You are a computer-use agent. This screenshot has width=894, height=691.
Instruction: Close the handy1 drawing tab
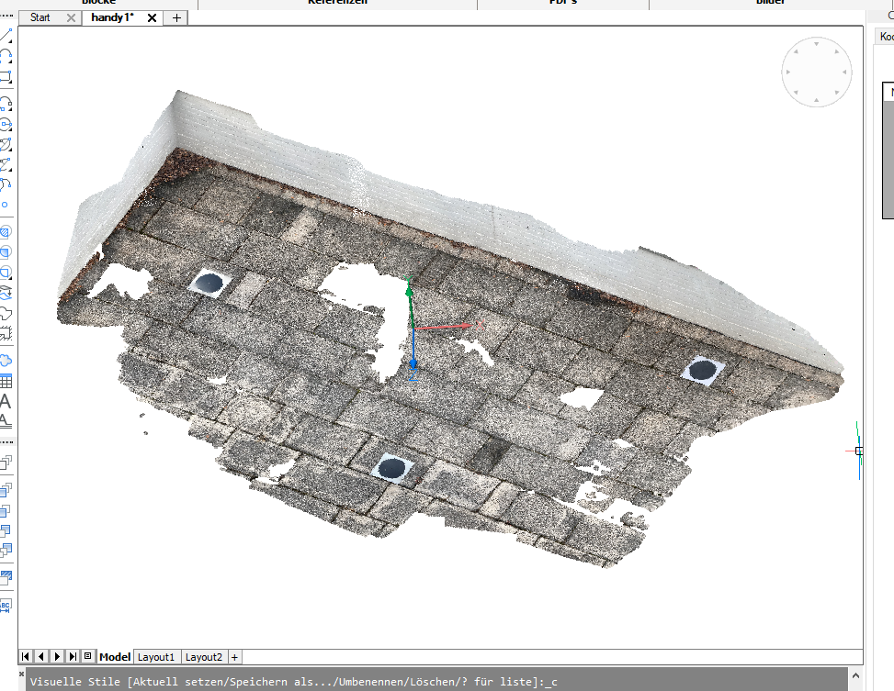(x=152, y=17)
